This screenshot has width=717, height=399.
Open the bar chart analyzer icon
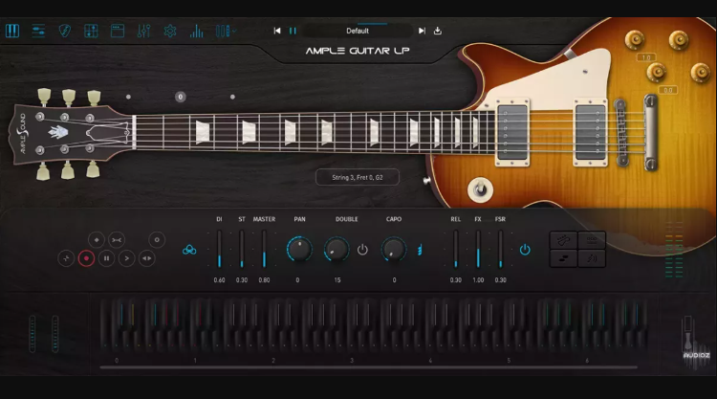[x=196, y=31]
